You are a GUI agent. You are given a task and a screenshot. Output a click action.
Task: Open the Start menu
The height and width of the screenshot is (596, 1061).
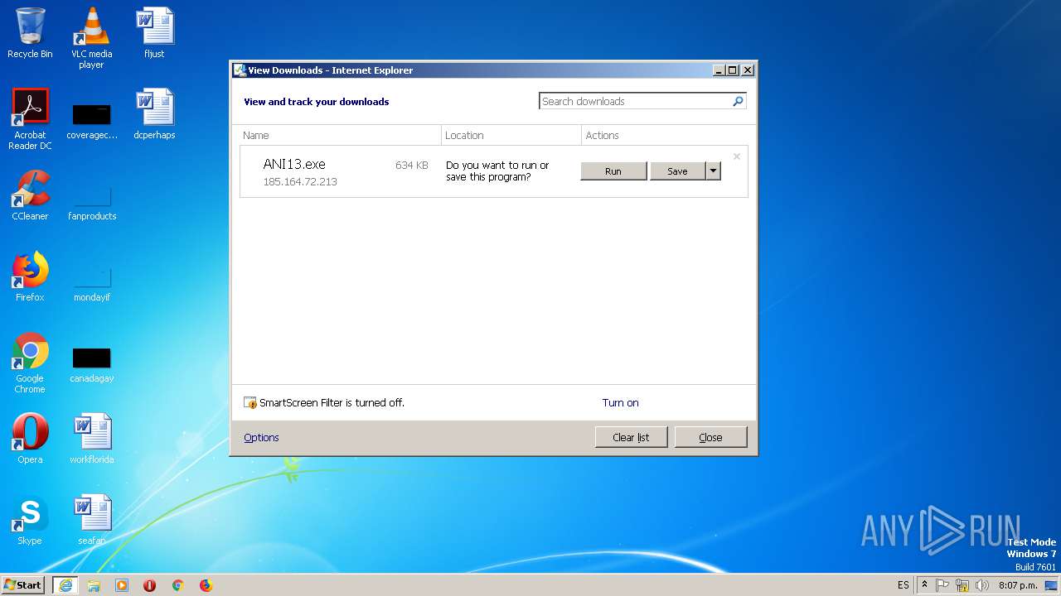pyautogui.click(x=23, y=585)
